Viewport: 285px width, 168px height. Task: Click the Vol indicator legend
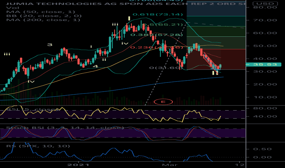[13, 8]
